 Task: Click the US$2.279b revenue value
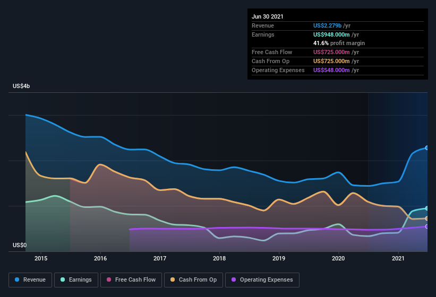tap(327, 25)
